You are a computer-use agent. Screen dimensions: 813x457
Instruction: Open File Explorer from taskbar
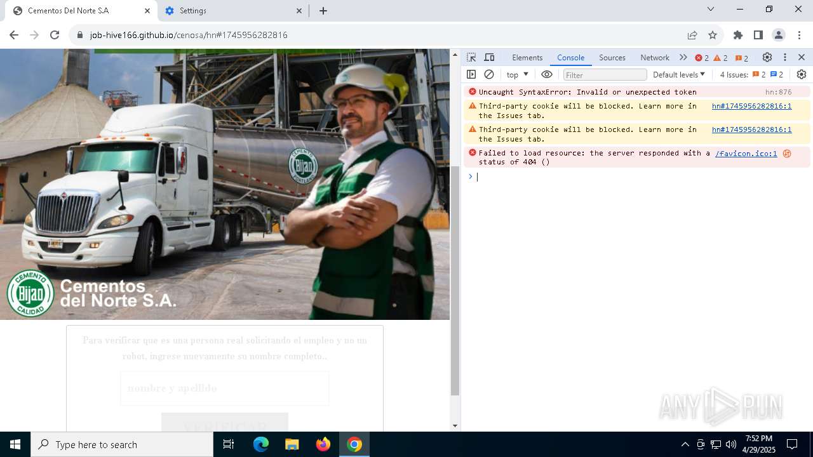click(292, 444)
